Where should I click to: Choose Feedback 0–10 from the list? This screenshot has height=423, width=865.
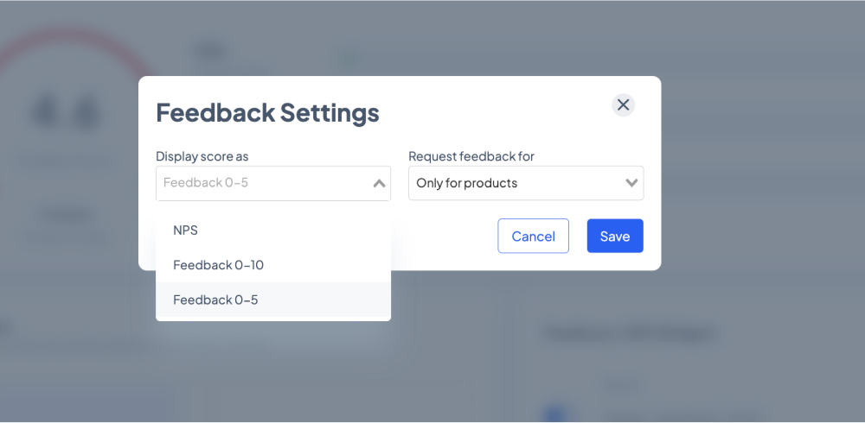(x=273, y=265)
